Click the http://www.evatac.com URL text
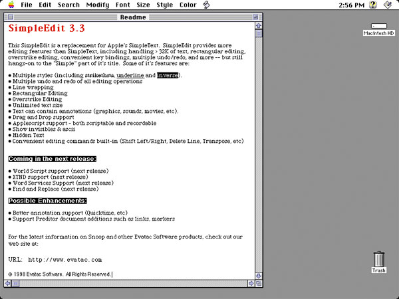This screenshot has height=299, width=399. [65, 259]
